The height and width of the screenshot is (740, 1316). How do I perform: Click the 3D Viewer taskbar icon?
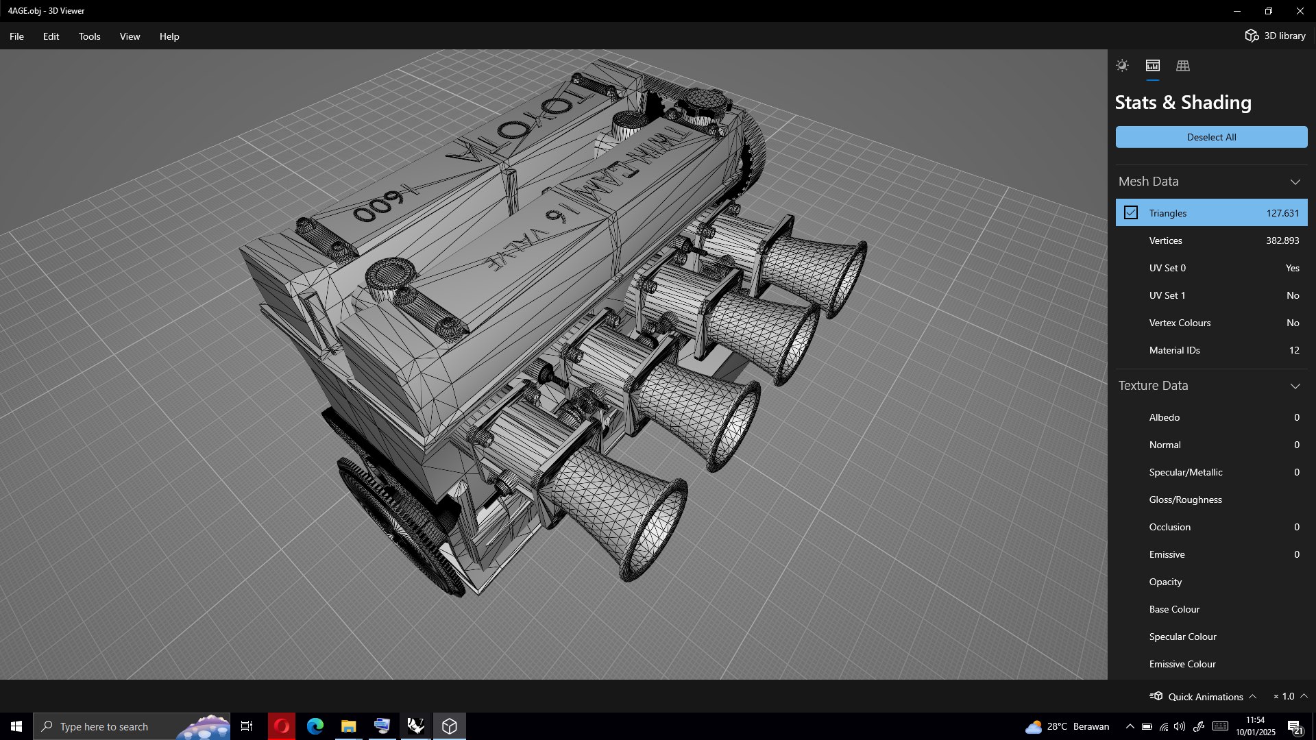coord(450,726)
